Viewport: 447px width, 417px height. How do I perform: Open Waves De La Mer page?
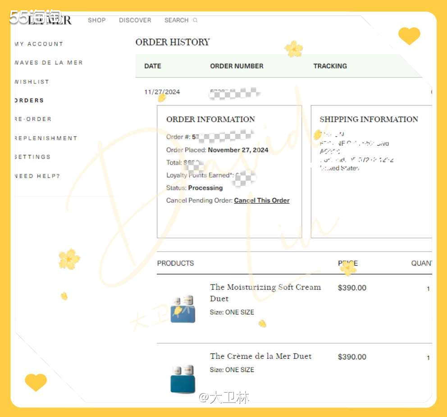click(x=49, y=63)
